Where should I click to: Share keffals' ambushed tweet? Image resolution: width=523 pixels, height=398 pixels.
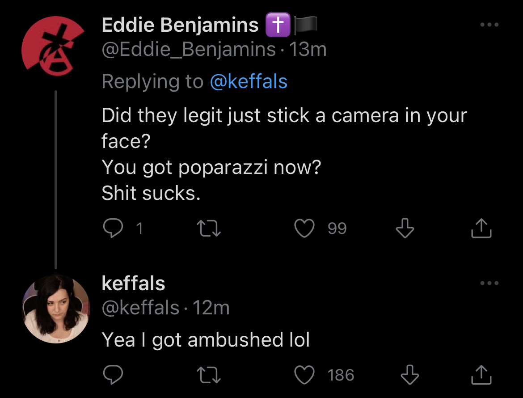(481, 375)
